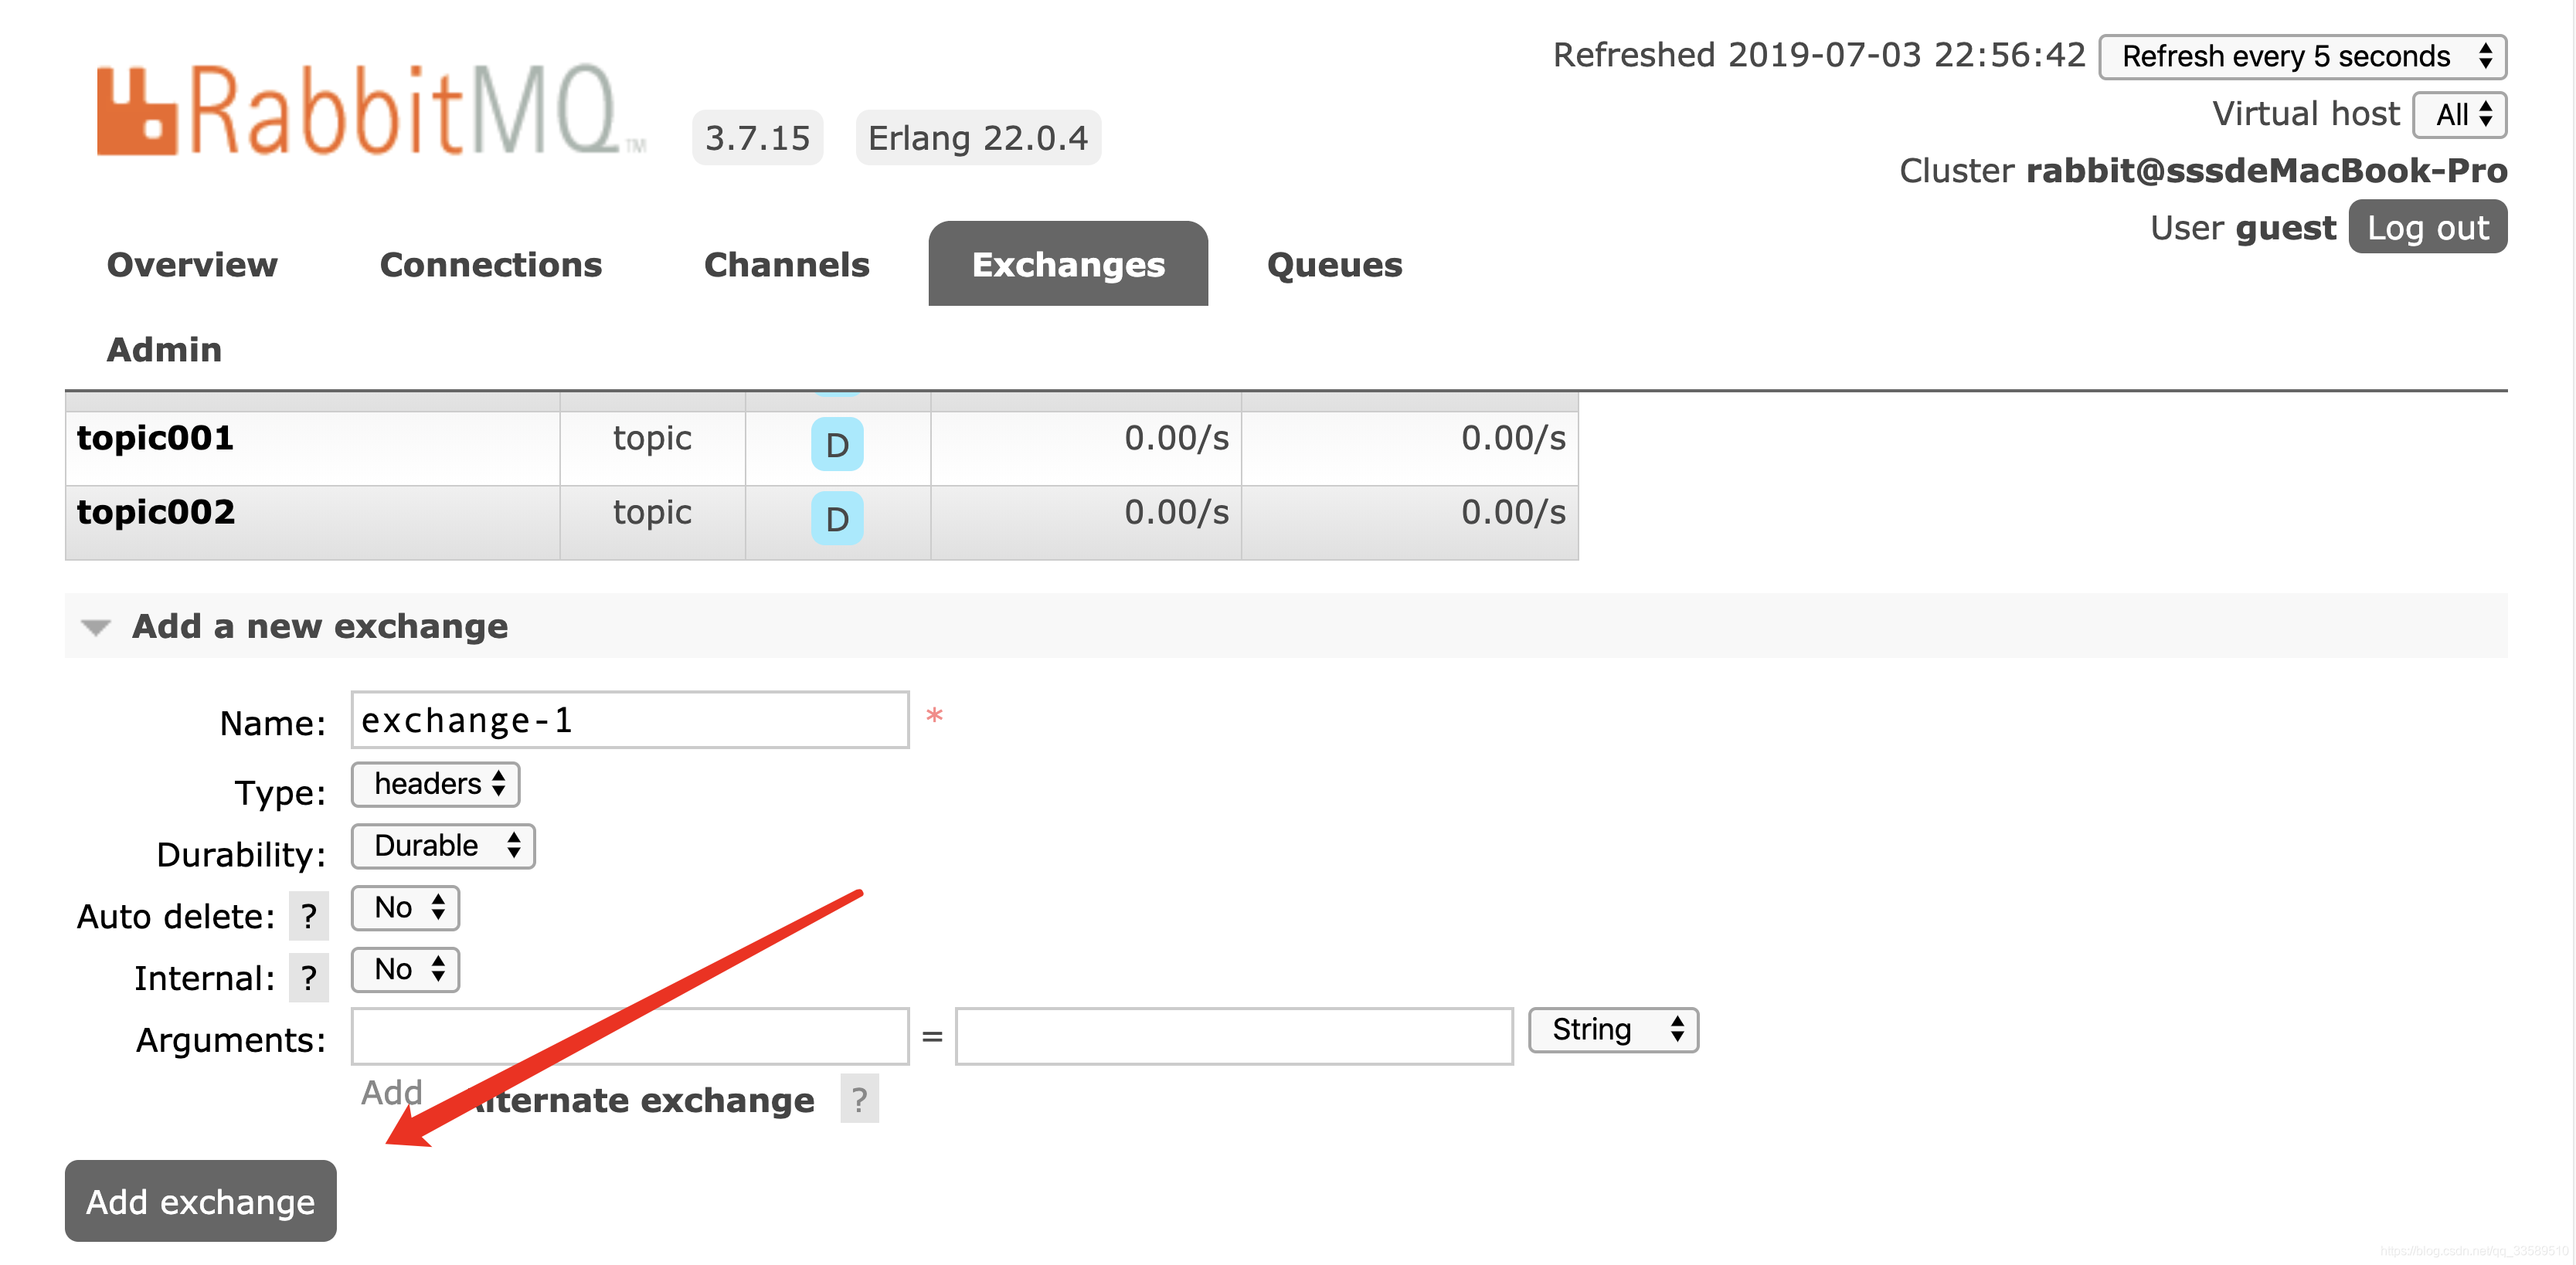Go to the Admin tab
2576x1265 pixels.
pyautogui.click(x=164, y=350)
